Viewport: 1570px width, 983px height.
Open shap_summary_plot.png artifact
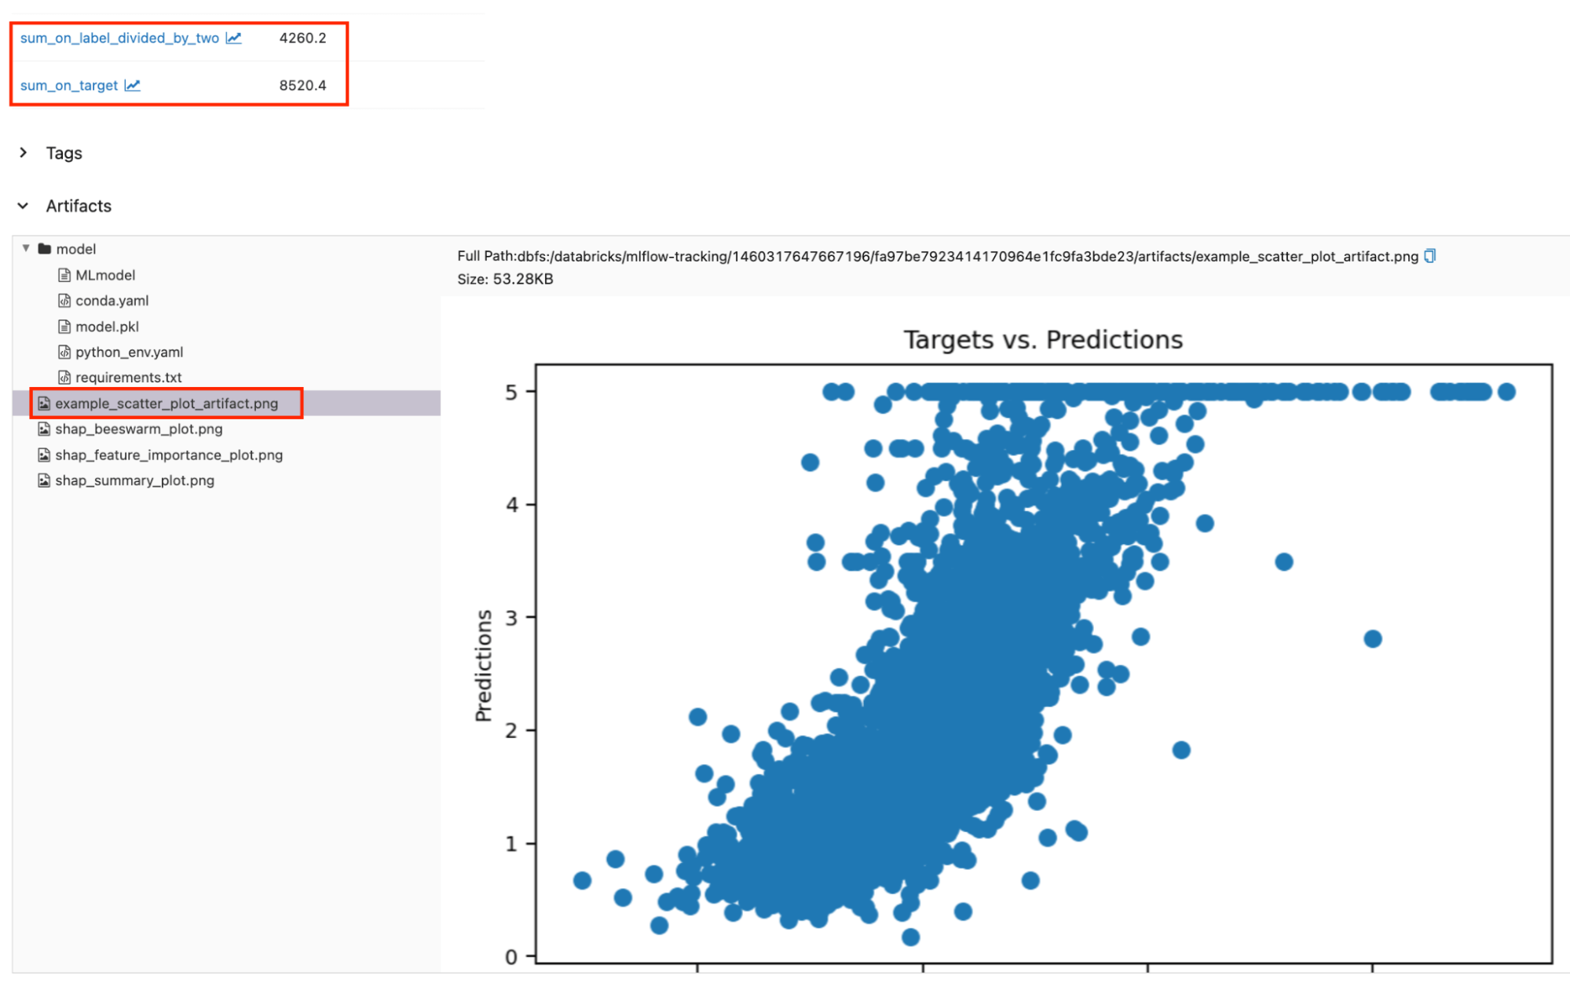tap(134, 481)
